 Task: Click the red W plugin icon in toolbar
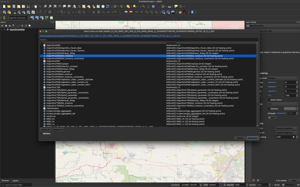pyautogui.click(x=185, y=12)
